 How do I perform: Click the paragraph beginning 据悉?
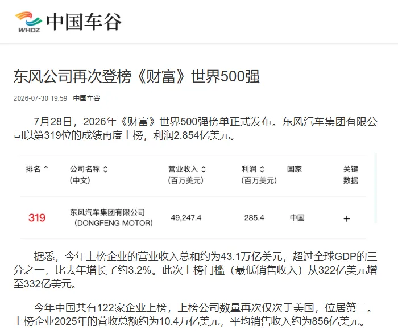[195, 270]
